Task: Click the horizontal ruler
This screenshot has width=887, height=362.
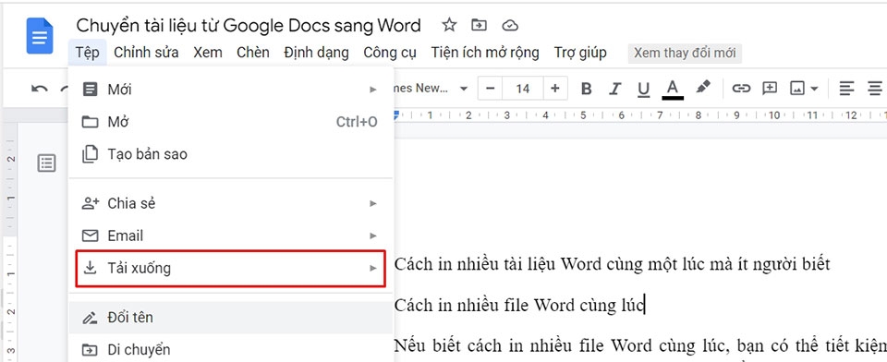Action: point(639,115)
